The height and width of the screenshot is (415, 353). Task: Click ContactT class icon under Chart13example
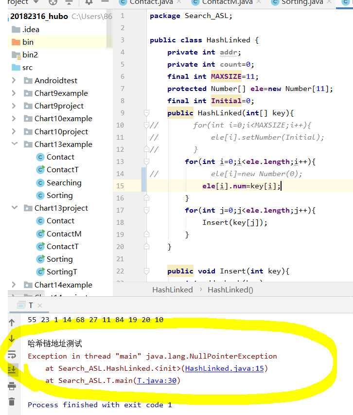tap(40, 170)
